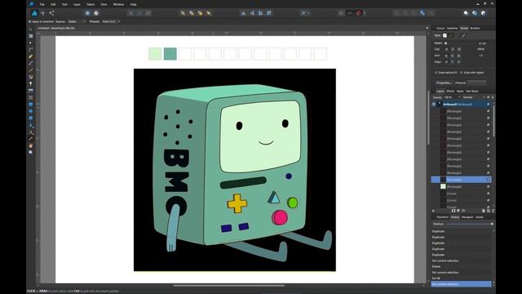Screen dimensions: 522x294
Task: Click the light green palette square
Action: click(155, 54)
